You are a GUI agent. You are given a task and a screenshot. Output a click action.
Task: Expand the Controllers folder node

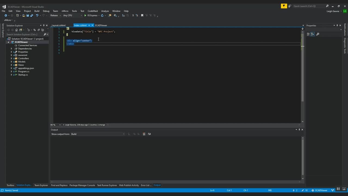pyautogui.click(x=11, y=59)
